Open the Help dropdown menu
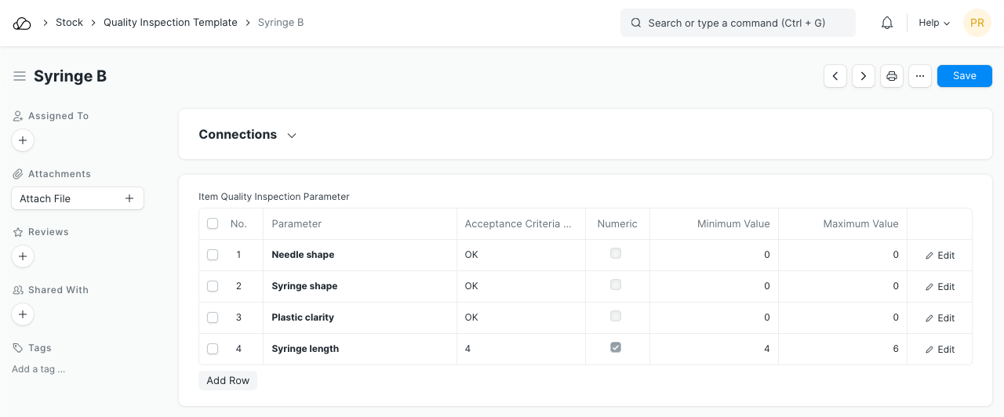Viewport: 1004px width, 417px height. click(934, 23)
